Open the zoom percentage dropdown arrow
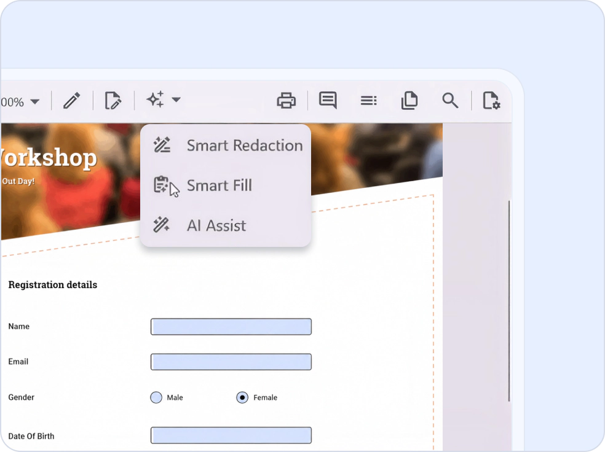 point(34,102)
